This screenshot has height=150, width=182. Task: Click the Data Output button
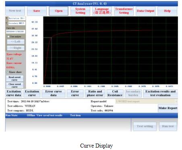tap(145, 11)
